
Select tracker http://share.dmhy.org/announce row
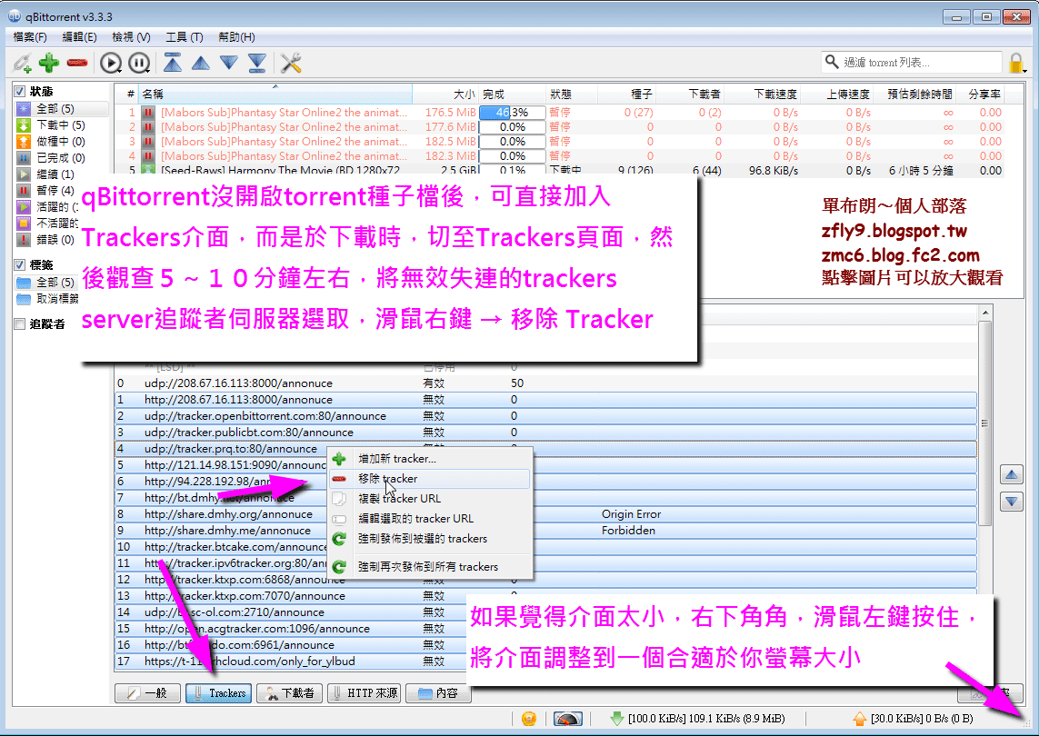tap(545, 514)
